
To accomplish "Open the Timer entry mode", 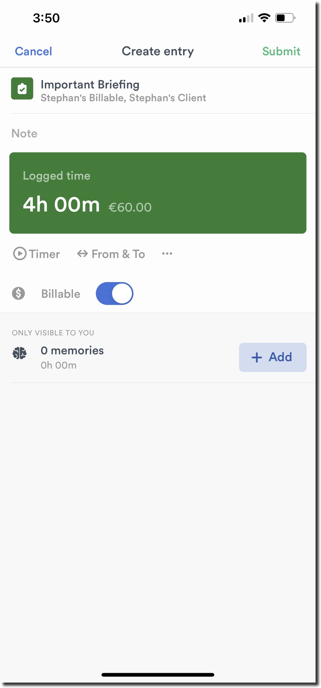I will pyautogui.click(x=37, y=254).
